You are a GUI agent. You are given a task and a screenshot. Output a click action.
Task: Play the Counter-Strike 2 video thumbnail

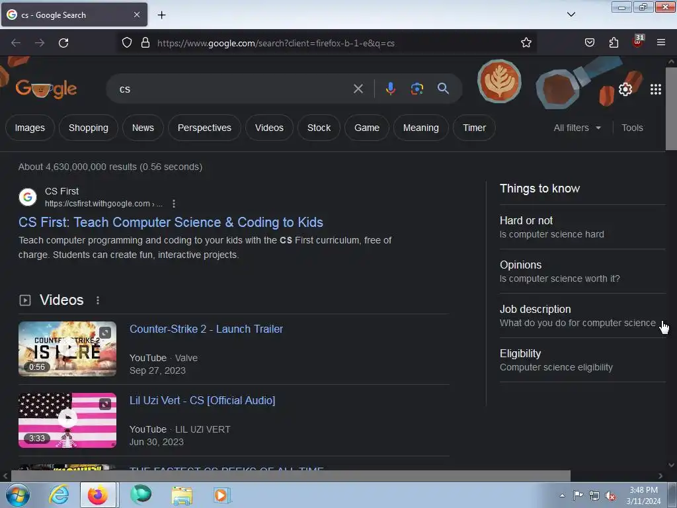click(x=67, y=349)
